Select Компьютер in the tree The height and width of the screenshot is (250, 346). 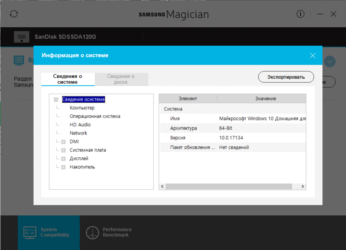(82, 108)
